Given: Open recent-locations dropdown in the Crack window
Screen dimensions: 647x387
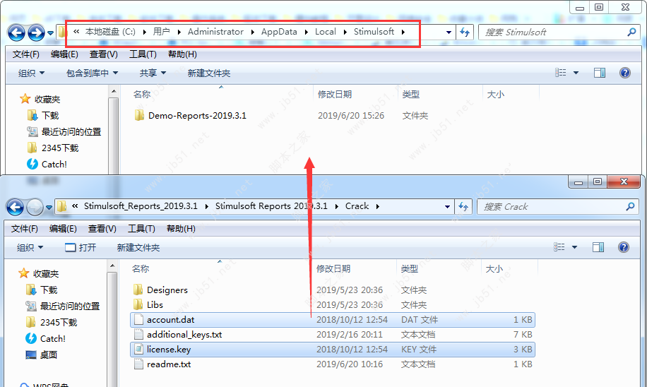Looking at the screenshot, I should 49,207.
